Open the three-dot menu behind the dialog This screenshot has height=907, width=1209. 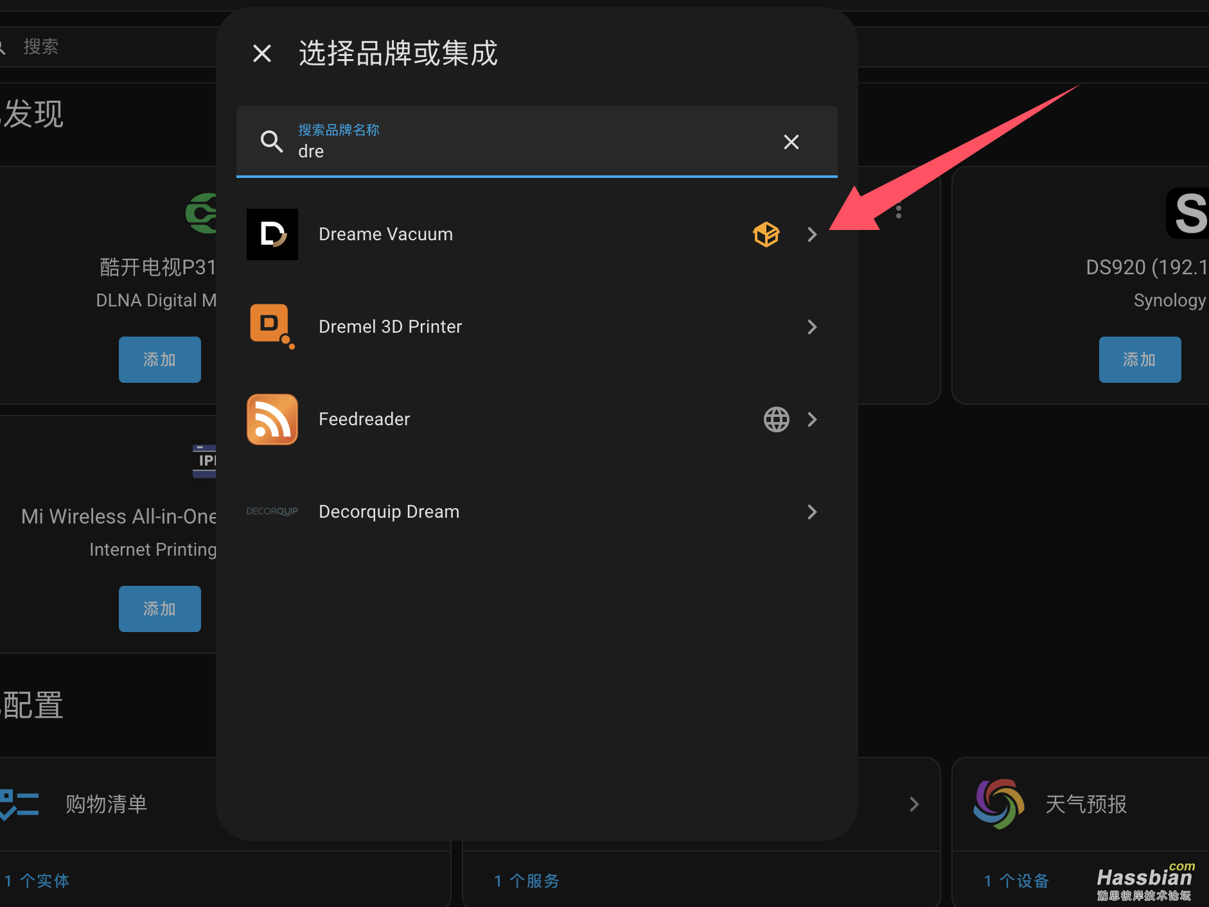(899, 211)
